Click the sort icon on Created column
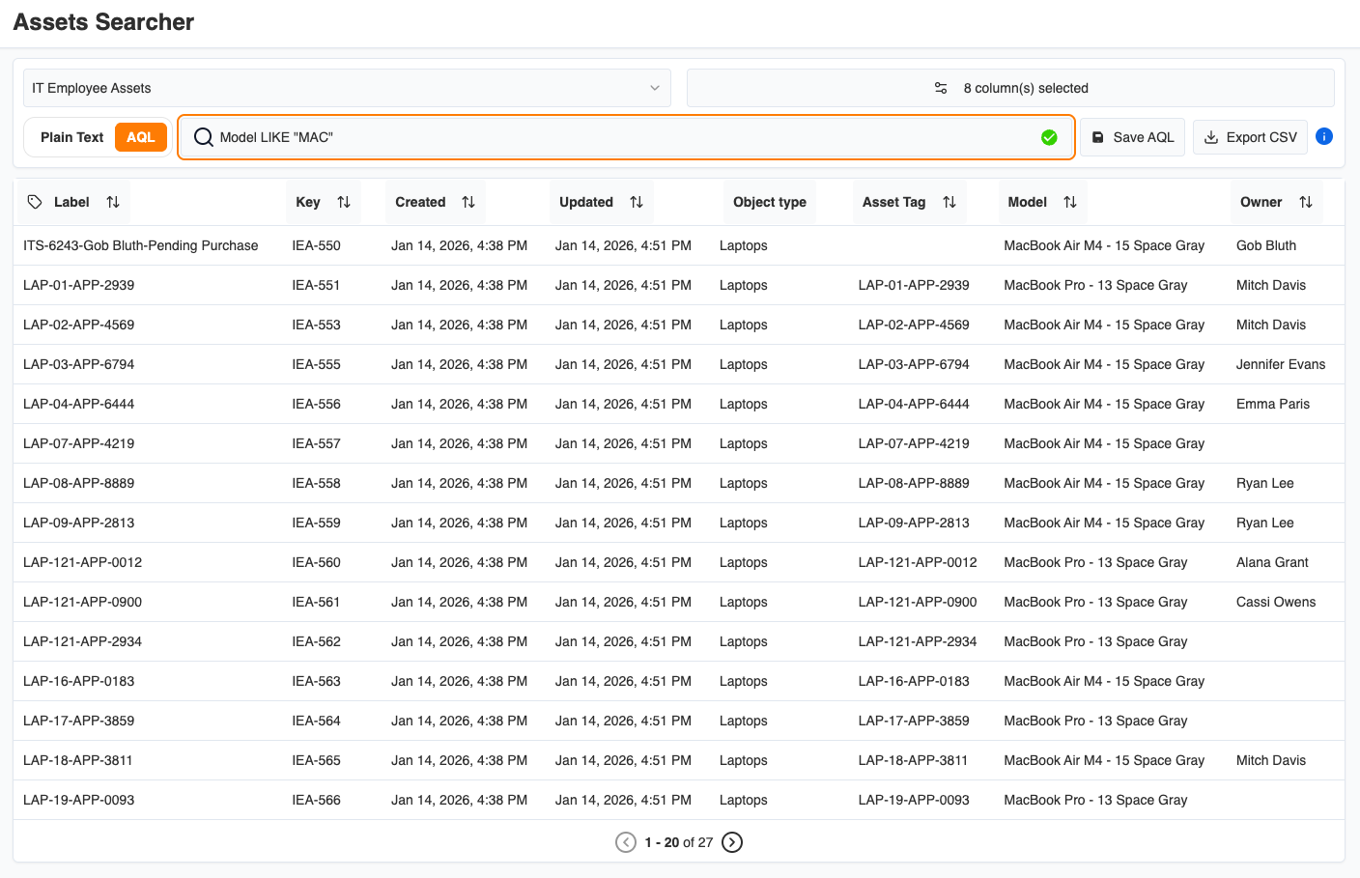The image size is (1360, 878). click(x=468, y=202)
